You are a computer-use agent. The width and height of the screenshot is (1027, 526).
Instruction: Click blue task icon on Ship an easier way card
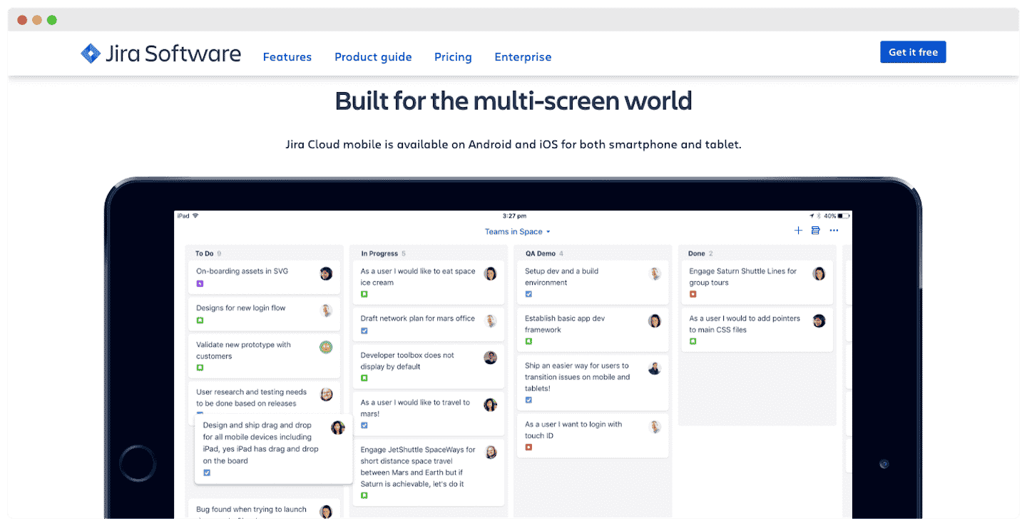click(528, 400)
